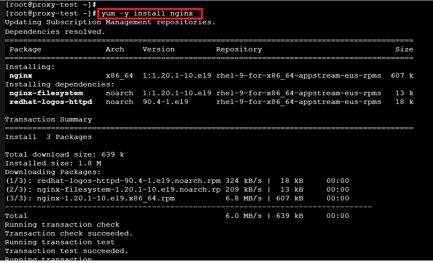Image resolution: width=433 pixels, height=263 pixels.
Task: Click the Version column header
Action: coord(159,49)
